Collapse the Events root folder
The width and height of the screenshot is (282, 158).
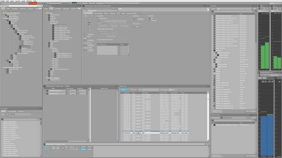(45, 13)
